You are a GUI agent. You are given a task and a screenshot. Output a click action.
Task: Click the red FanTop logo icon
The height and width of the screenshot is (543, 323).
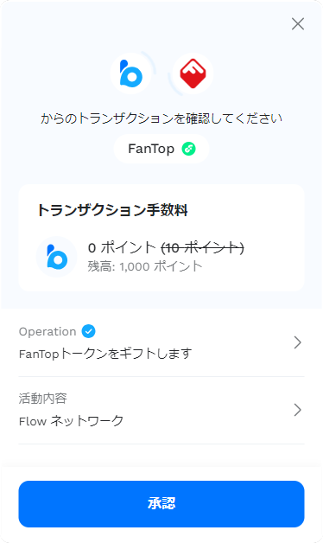click(193, 73)
